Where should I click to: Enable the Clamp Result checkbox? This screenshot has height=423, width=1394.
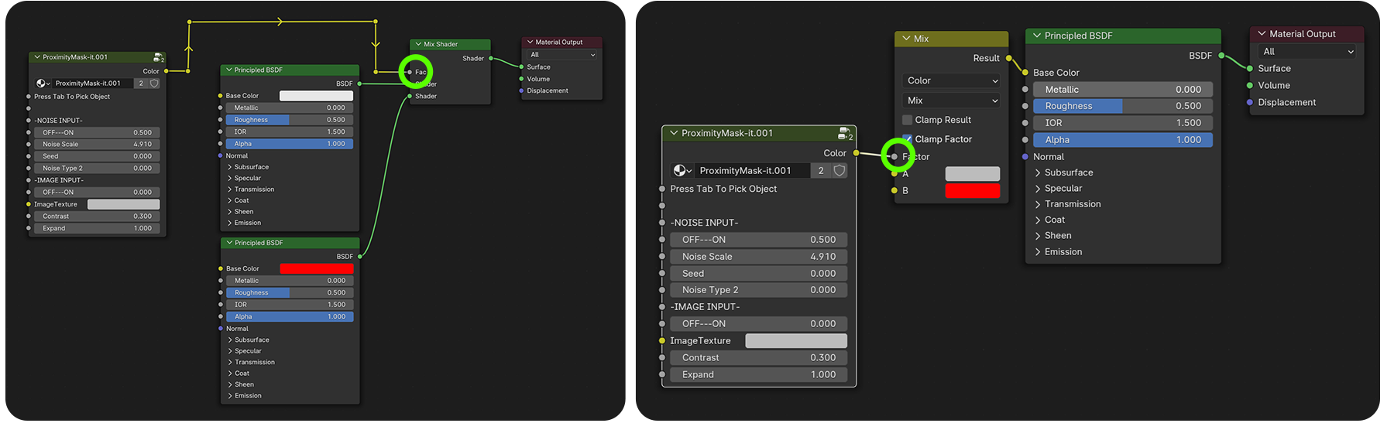(x=907, y=120)
